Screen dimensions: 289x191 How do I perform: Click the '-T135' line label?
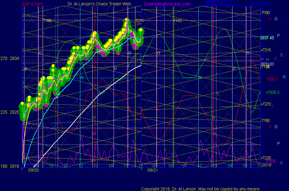coord(265,67)
